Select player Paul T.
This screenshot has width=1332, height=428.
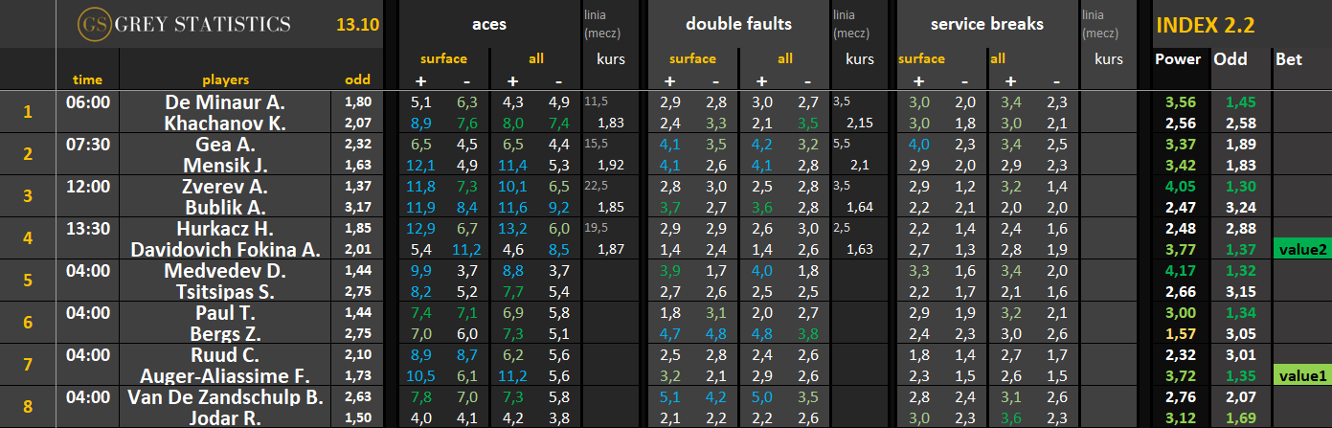tap(225, 312)
